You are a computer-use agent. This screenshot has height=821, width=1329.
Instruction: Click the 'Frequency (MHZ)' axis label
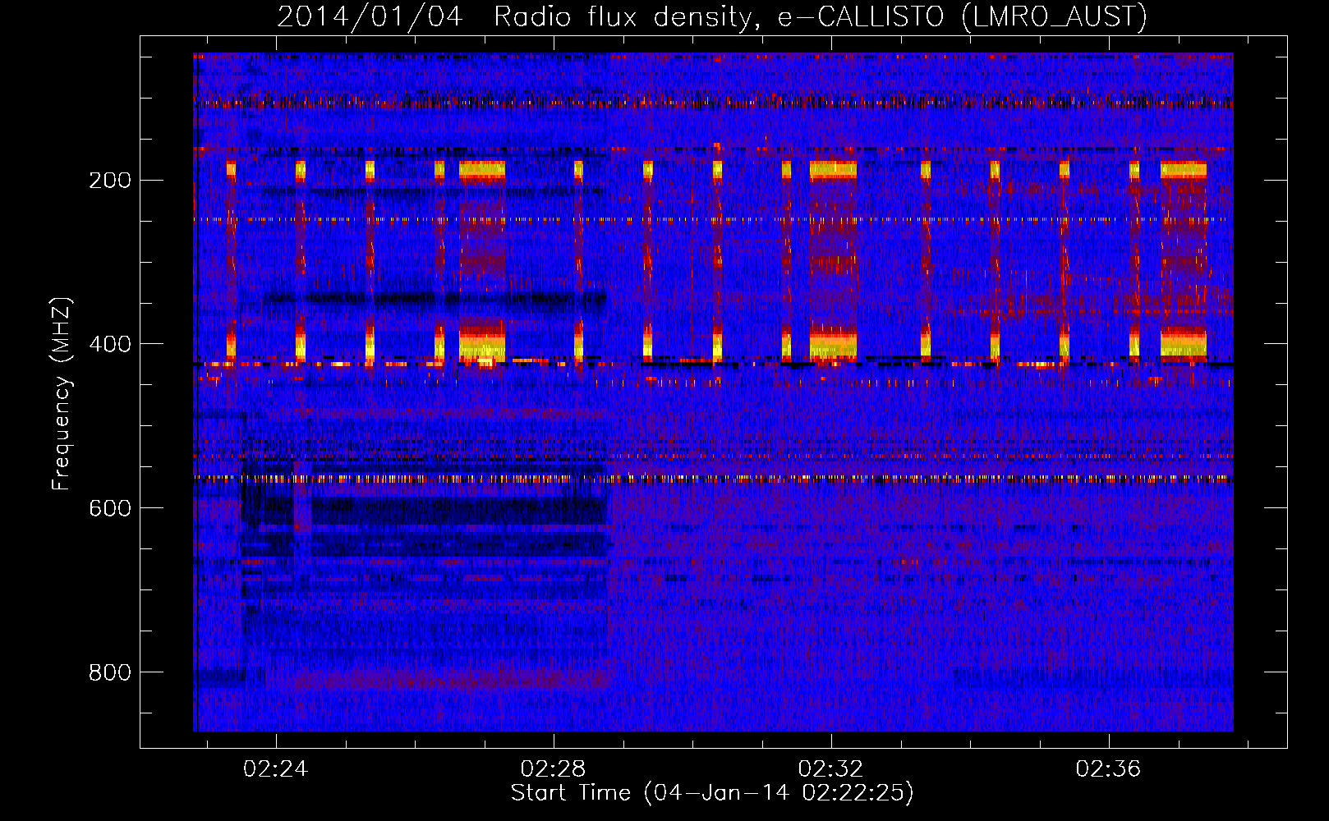[62, 394]
